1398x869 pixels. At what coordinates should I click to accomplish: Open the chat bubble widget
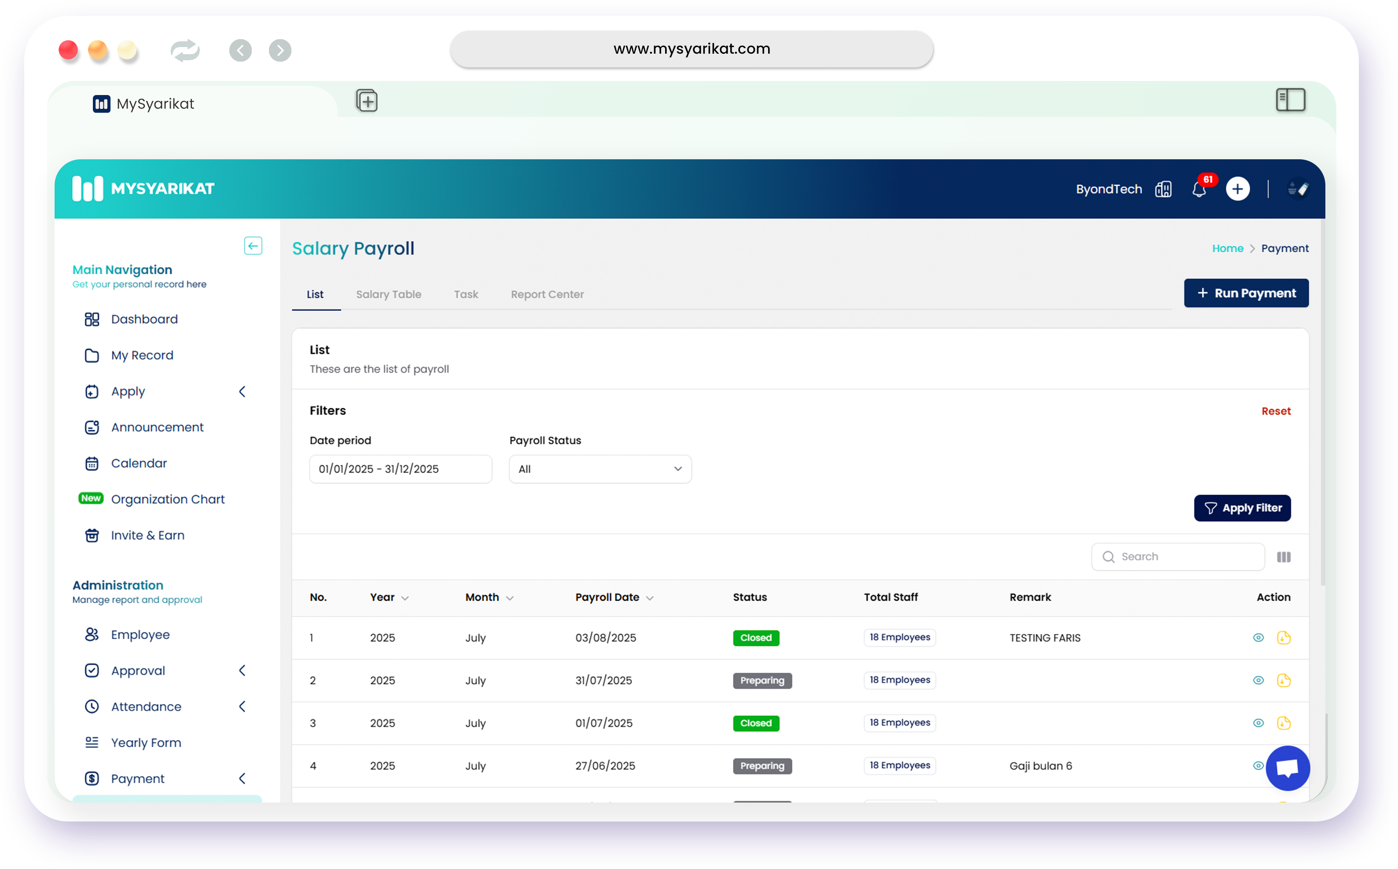click(1288, 768)
